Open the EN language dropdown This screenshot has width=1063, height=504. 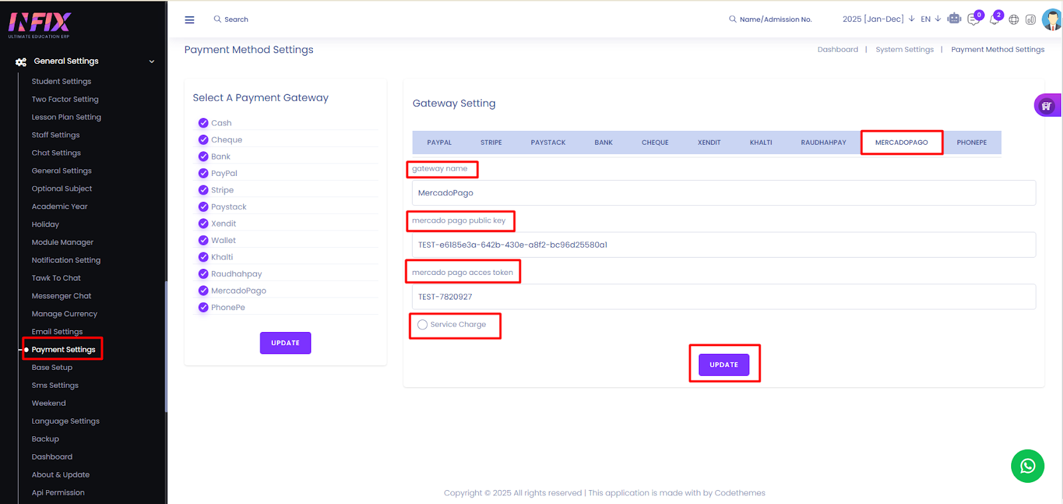click(931, 19)
